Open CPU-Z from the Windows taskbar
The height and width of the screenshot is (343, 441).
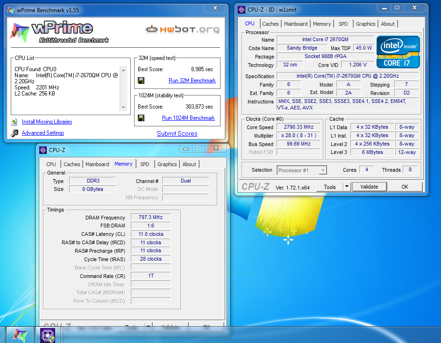[48, 335]
